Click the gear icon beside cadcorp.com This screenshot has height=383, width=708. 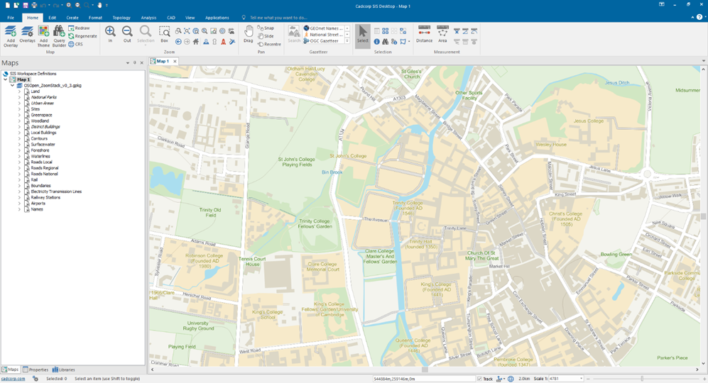[36, 379]
